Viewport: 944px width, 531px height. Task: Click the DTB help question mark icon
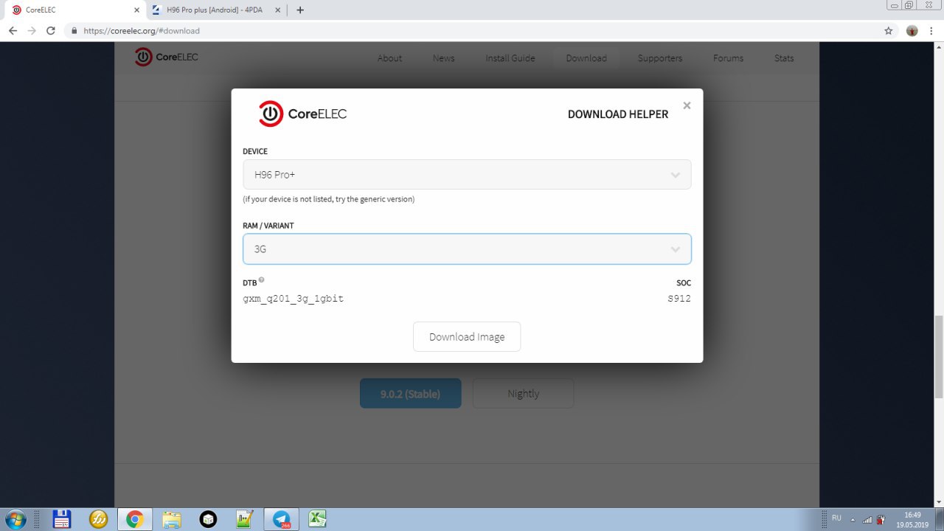(261, 280)
